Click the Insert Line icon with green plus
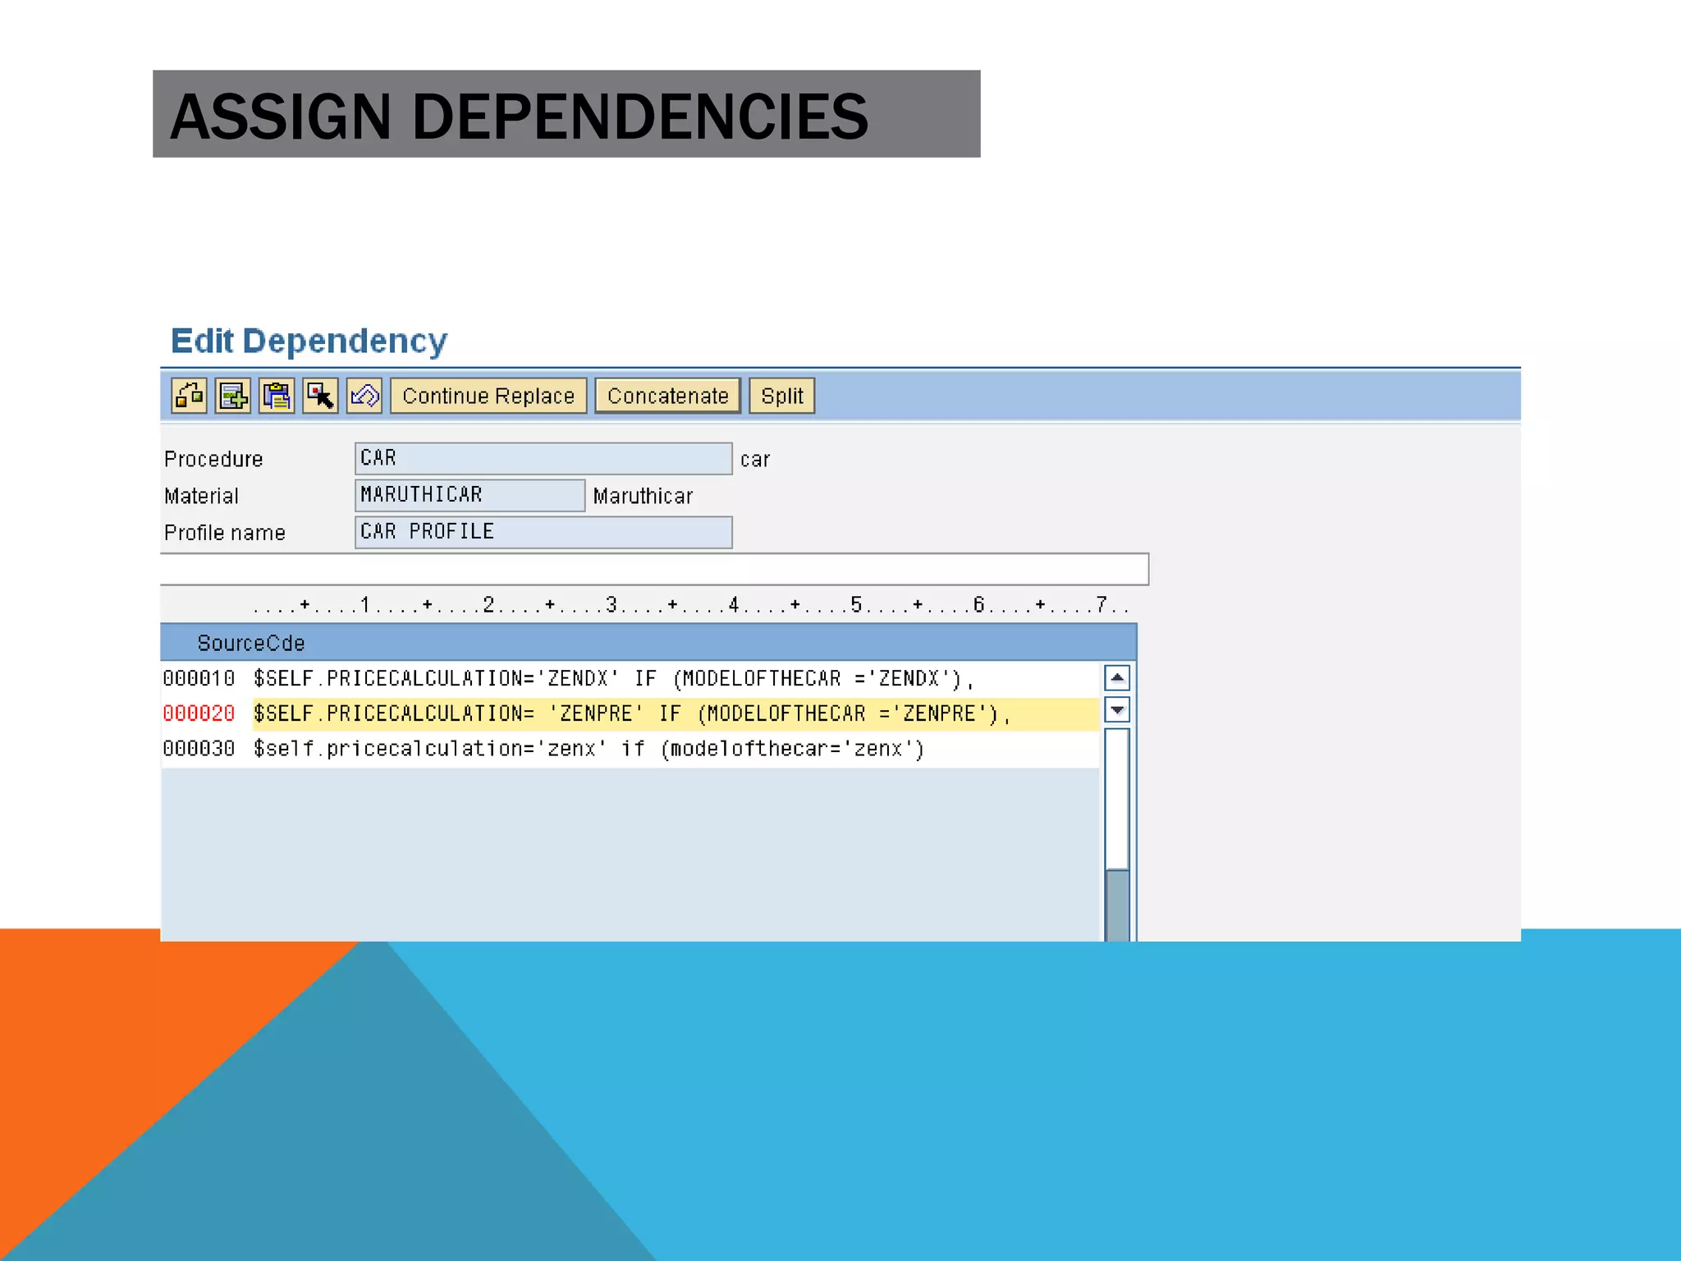 tap(233, 396)
